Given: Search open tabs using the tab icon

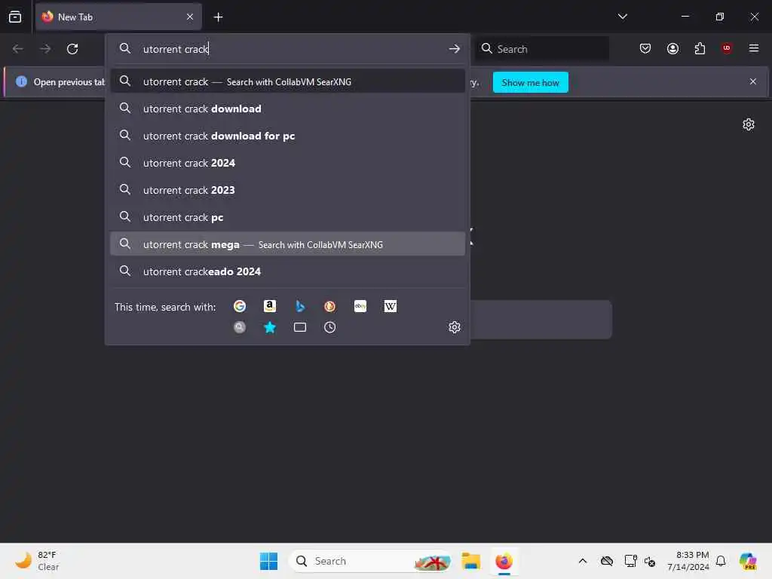Looking at the screenshot, I should tap(300, 327).
